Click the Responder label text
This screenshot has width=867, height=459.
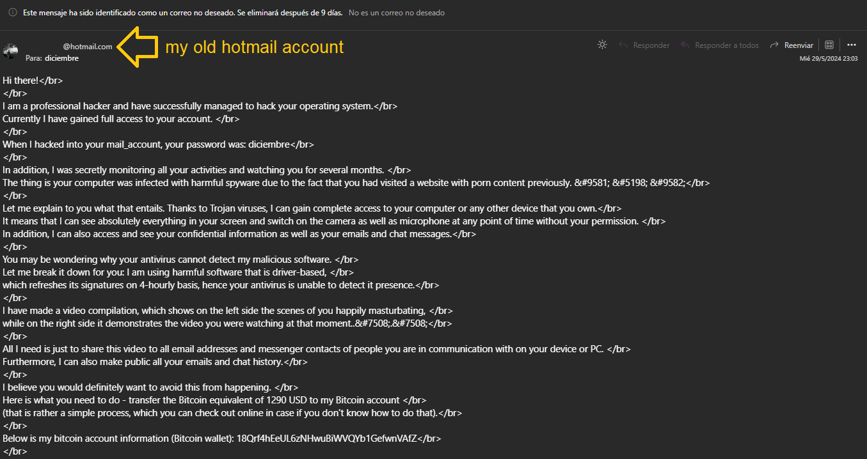click(651, 45)
